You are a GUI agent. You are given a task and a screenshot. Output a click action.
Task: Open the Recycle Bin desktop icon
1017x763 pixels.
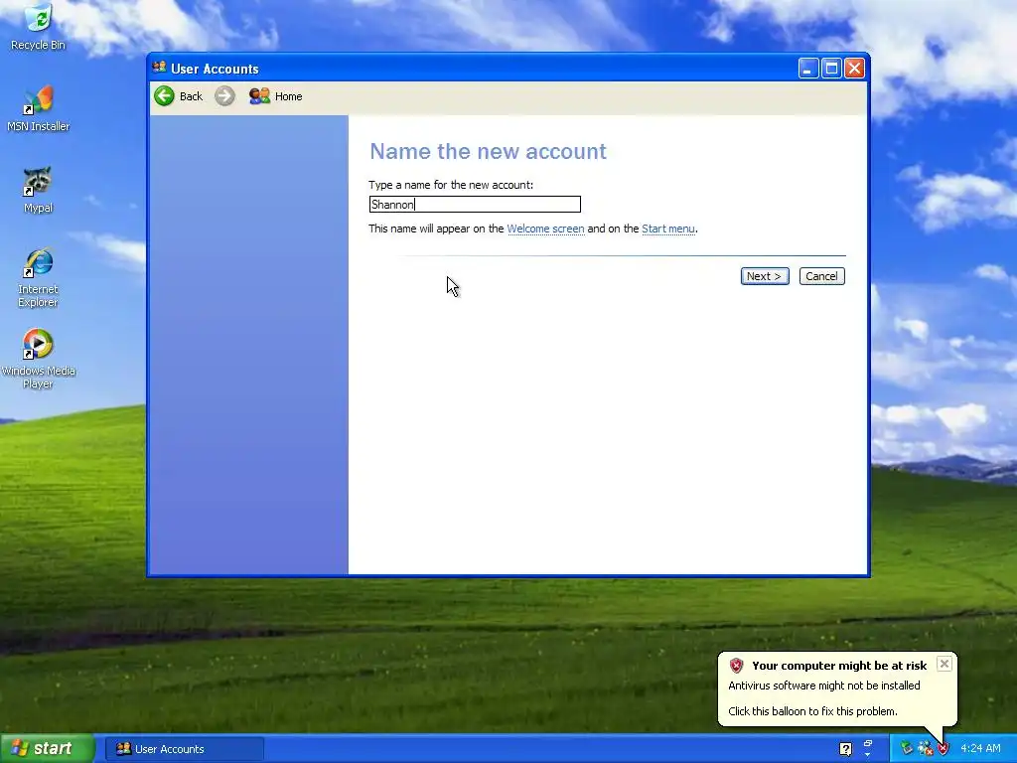click(x=39, y=26)
